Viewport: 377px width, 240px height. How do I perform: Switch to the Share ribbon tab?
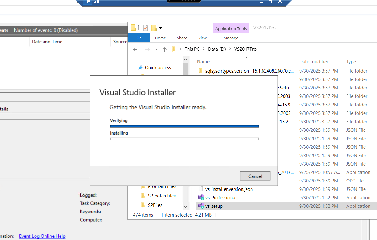182,38
